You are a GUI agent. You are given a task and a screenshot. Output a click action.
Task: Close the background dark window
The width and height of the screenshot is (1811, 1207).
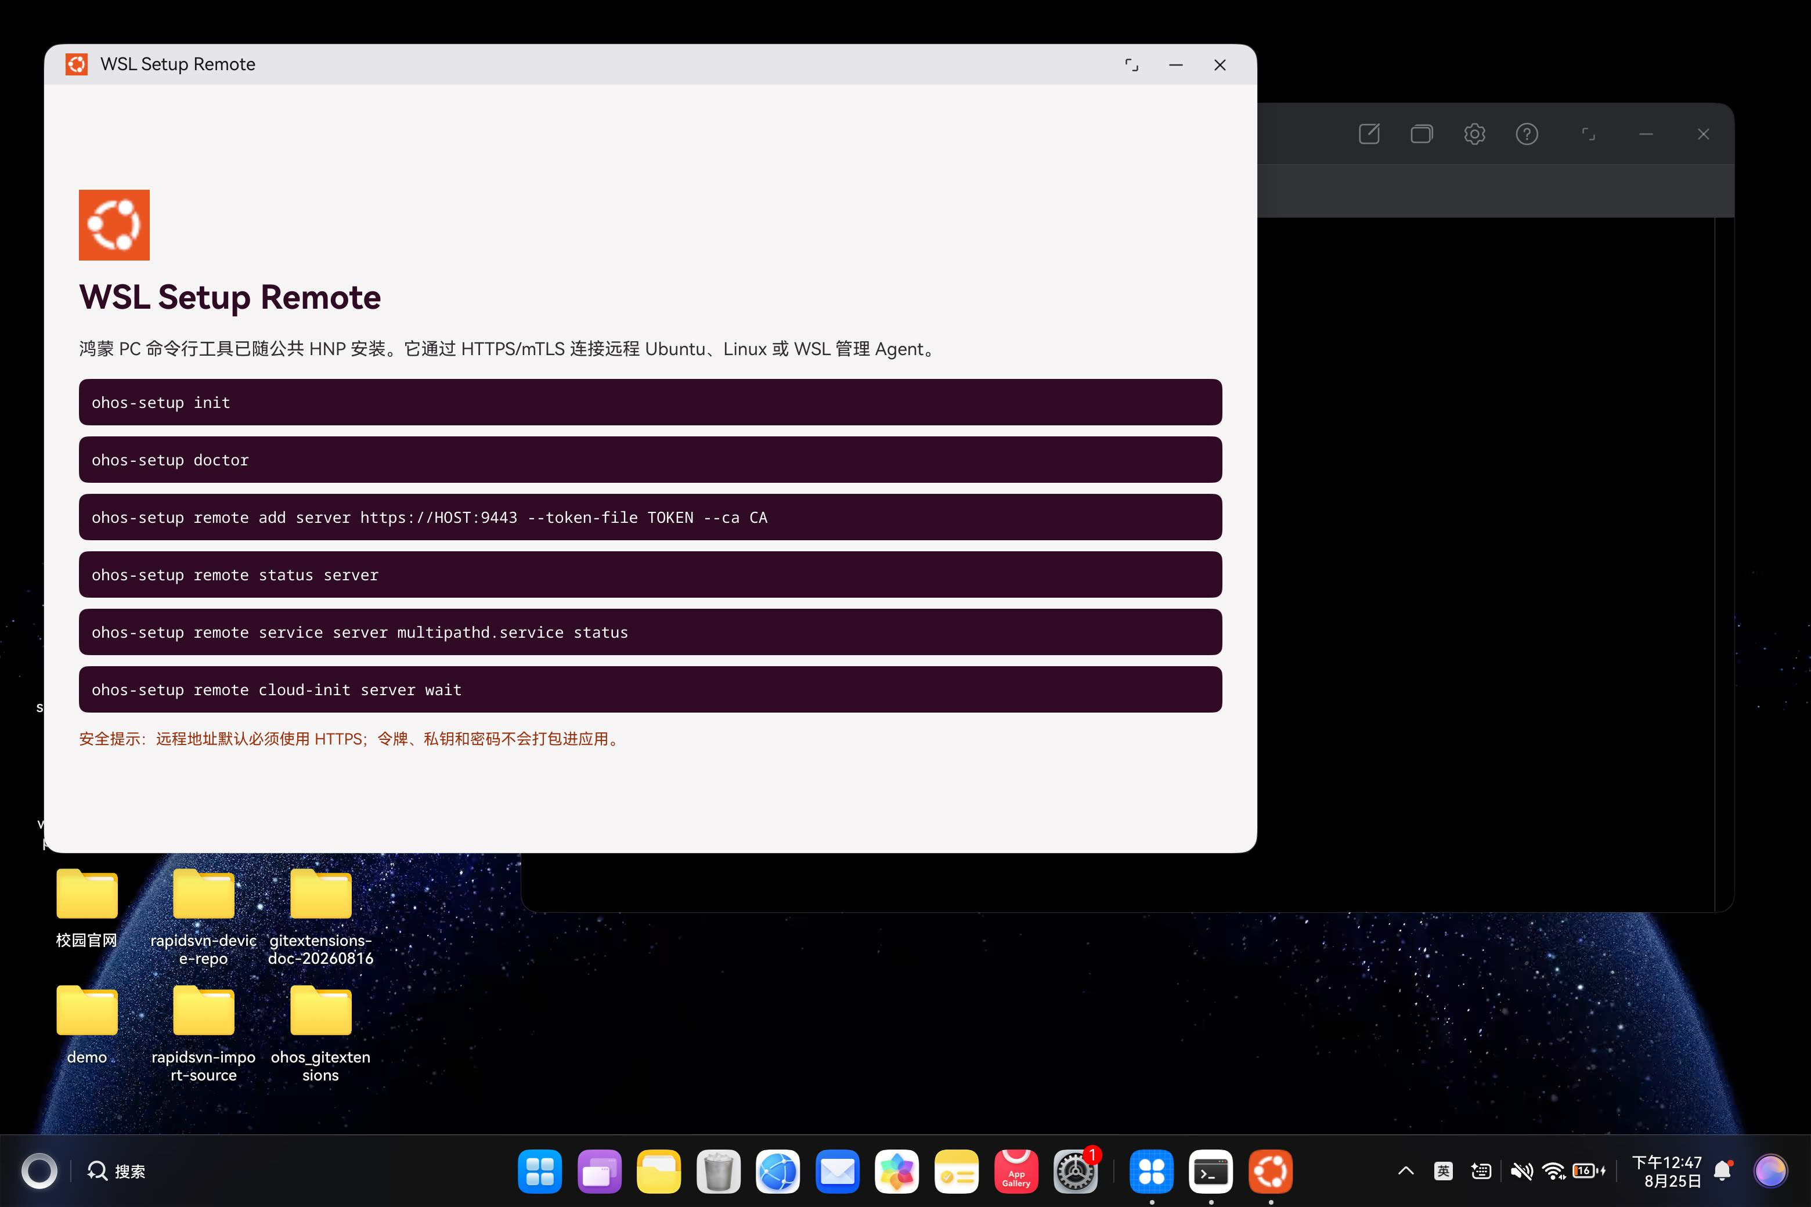pos(1703,134)
